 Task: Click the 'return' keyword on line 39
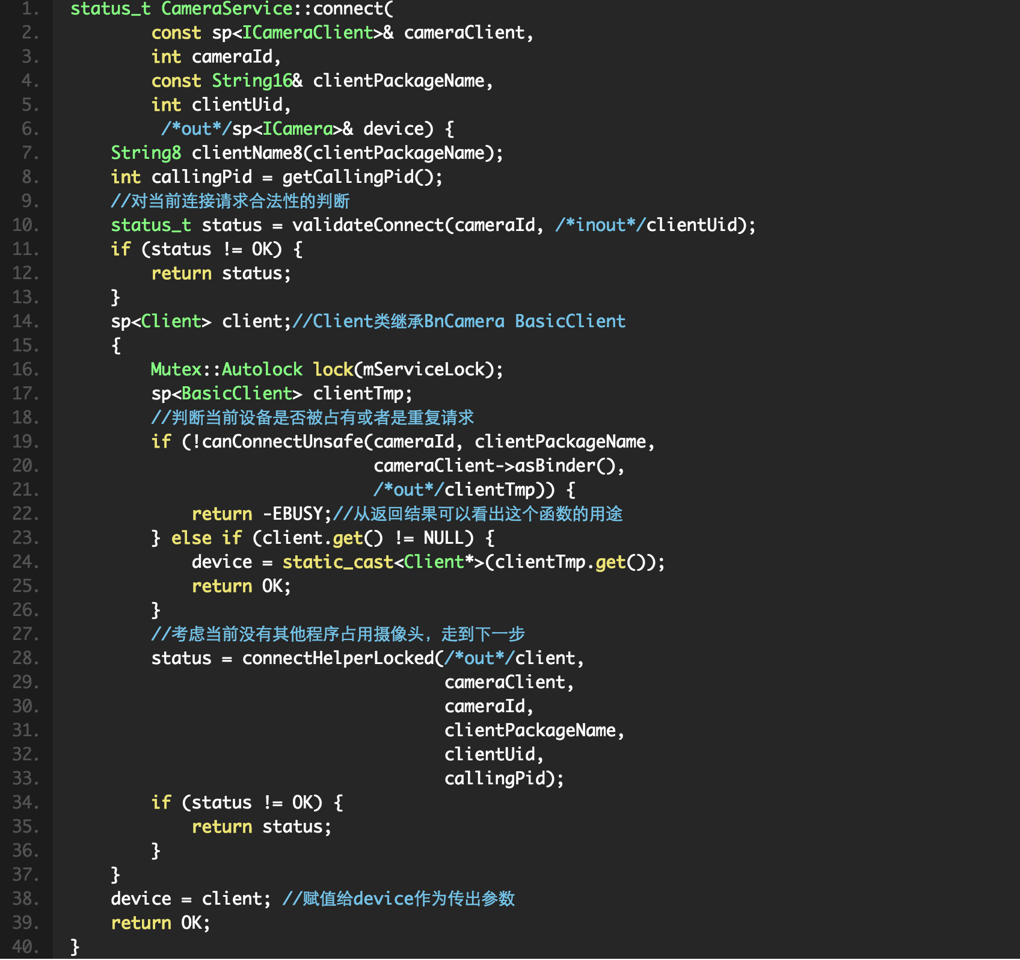point(141,923)
